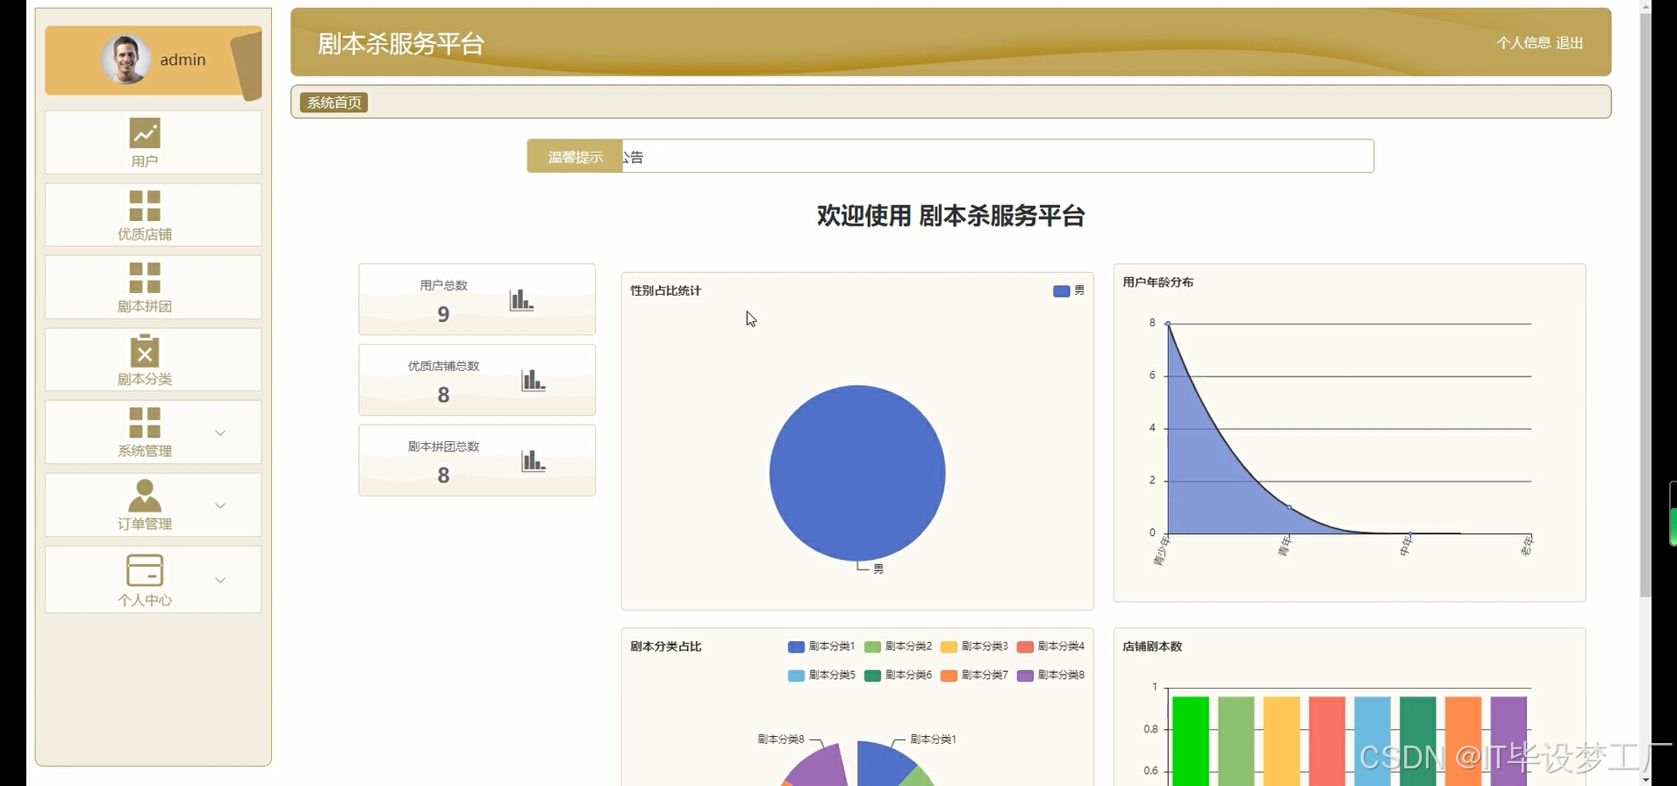1677x786 pixels.
Task: Click the 欢迎使用 剧本杀服务平台 heading
Action: point(950,216)
